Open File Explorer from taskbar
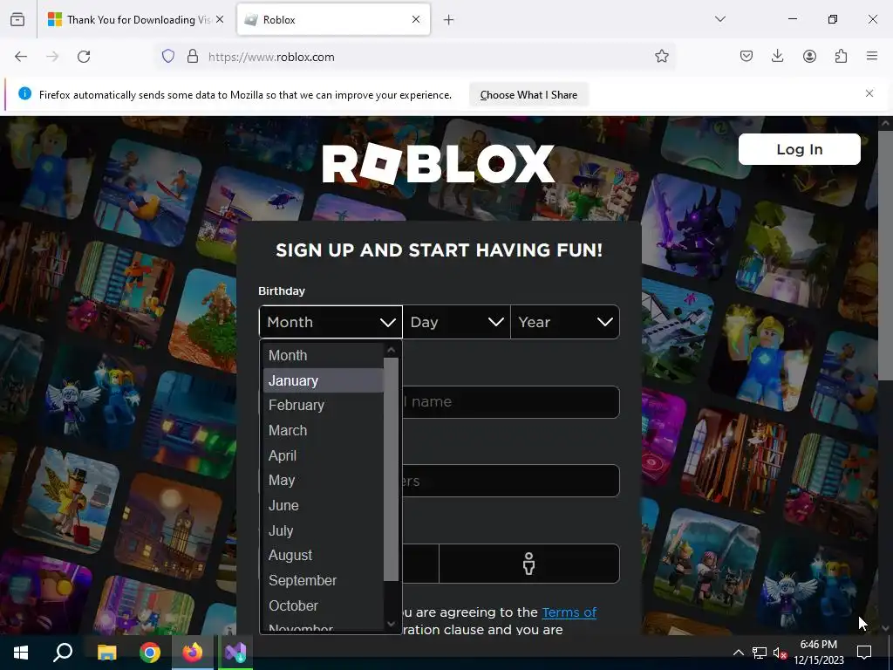The height and width of the screenshot is (670, 893). [106, 653]
